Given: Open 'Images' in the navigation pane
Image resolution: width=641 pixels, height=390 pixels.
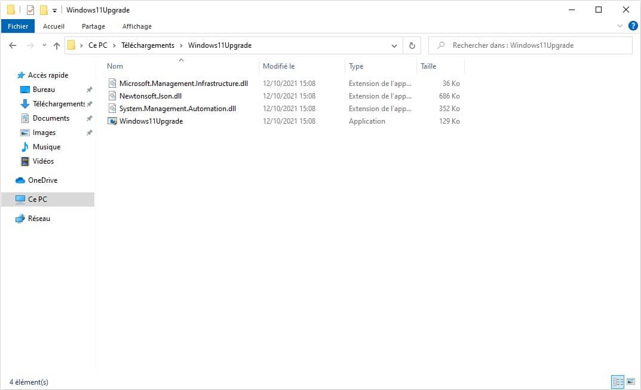Looking at the screenshot, I should click(44, 133).
